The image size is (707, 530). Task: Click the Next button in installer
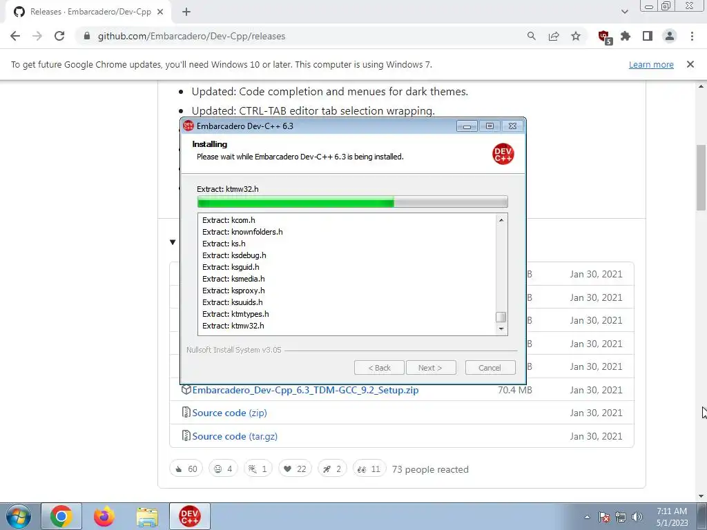click(x=431, y=368)
